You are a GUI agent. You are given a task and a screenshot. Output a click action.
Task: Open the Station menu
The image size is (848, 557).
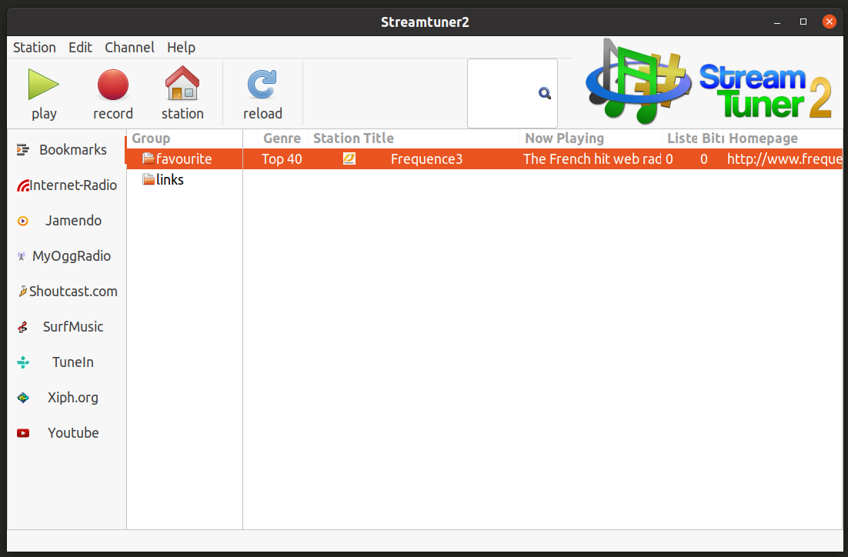(34, 48)
